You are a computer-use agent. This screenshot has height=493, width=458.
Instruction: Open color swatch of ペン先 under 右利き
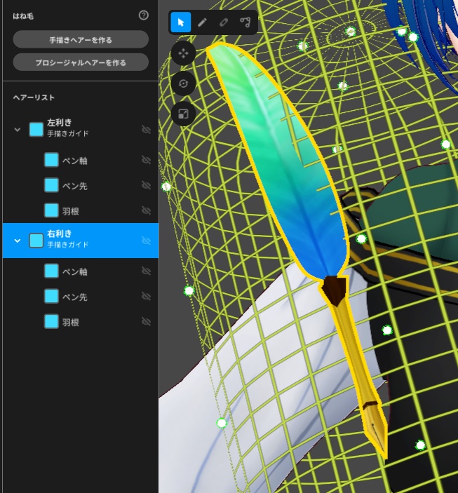pos(51,296)
